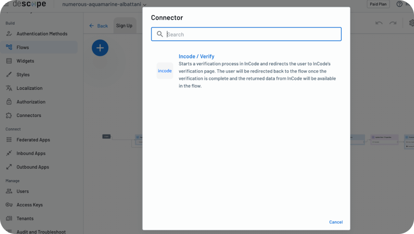Click the Authorization lock icon

(9, 102)
